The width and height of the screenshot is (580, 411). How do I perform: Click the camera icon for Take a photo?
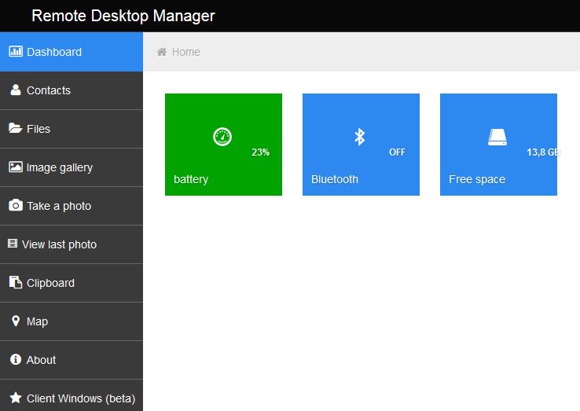tap(16, 205)
